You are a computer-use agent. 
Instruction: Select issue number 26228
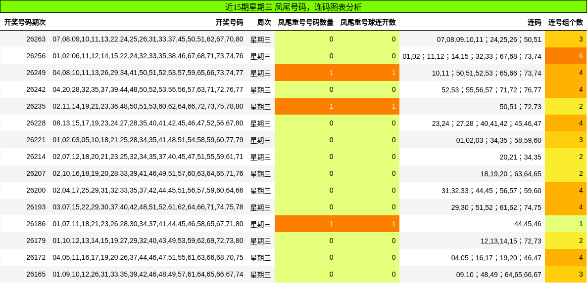pyautogui.click(x=36, y=123)
